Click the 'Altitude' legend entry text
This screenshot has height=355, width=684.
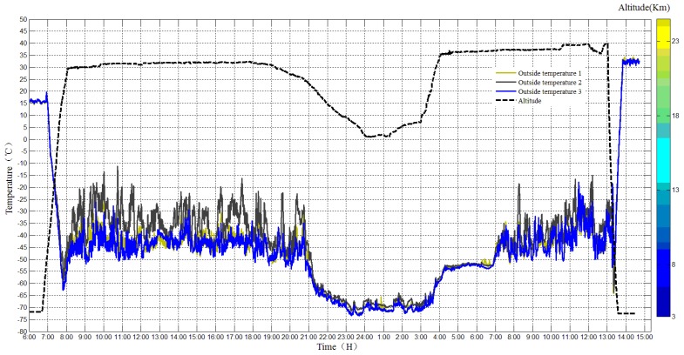531,101
